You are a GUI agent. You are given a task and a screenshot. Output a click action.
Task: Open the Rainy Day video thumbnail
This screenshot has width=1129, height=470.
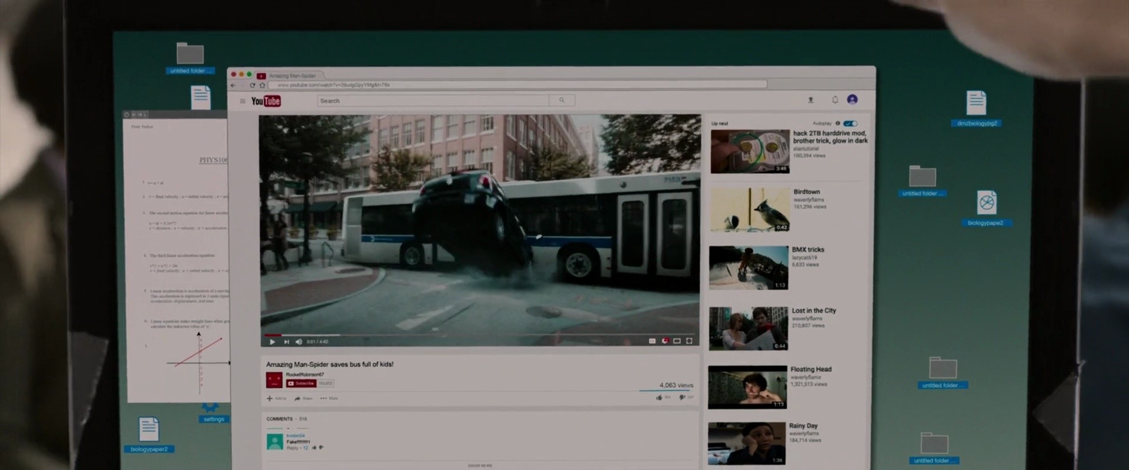[x=747, y=444]
